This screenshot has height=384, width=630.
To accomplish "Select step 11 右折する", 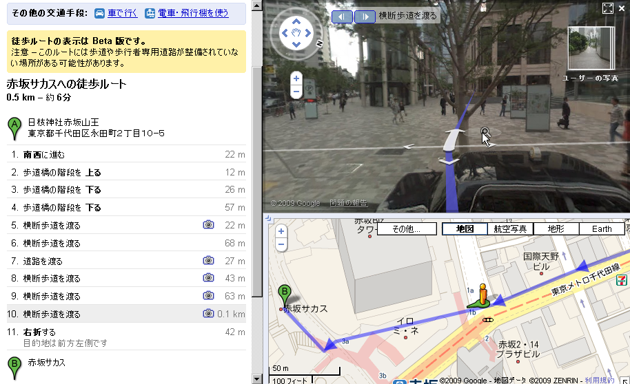I will coord(126,337).
